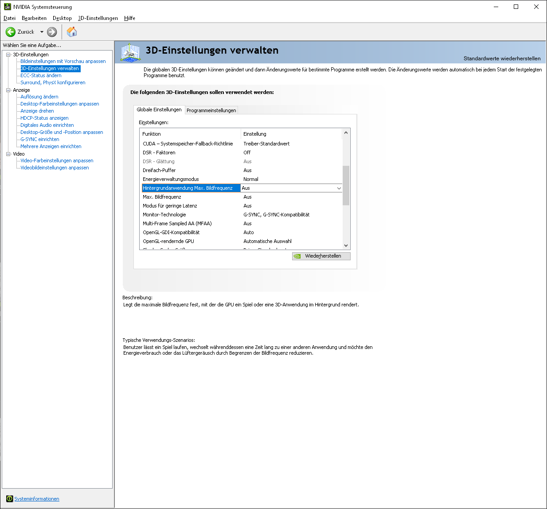Open Auflösung ändern page
The height and width of the screenshot is (509, 547).
(x=39, y=97)
